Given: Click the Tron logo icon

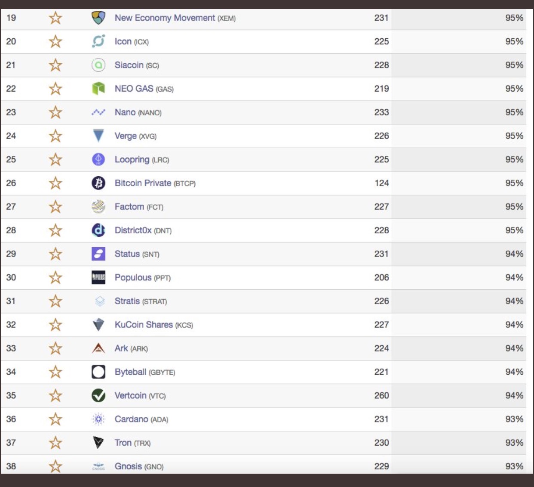Looking at the screenshot, I should [x=98, y=443].
